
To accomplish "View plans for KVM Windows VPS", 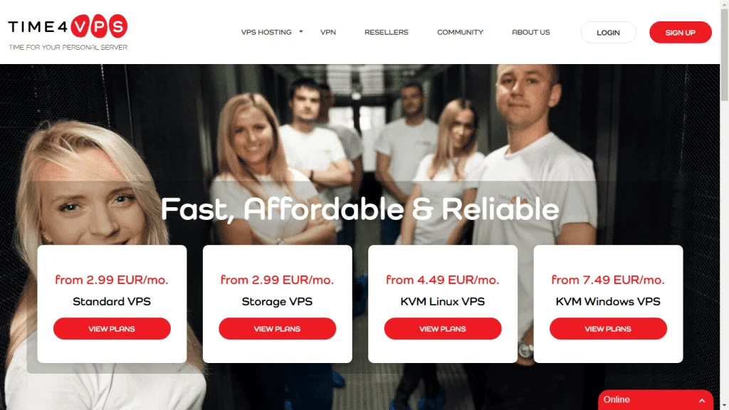I will (608, 329).
